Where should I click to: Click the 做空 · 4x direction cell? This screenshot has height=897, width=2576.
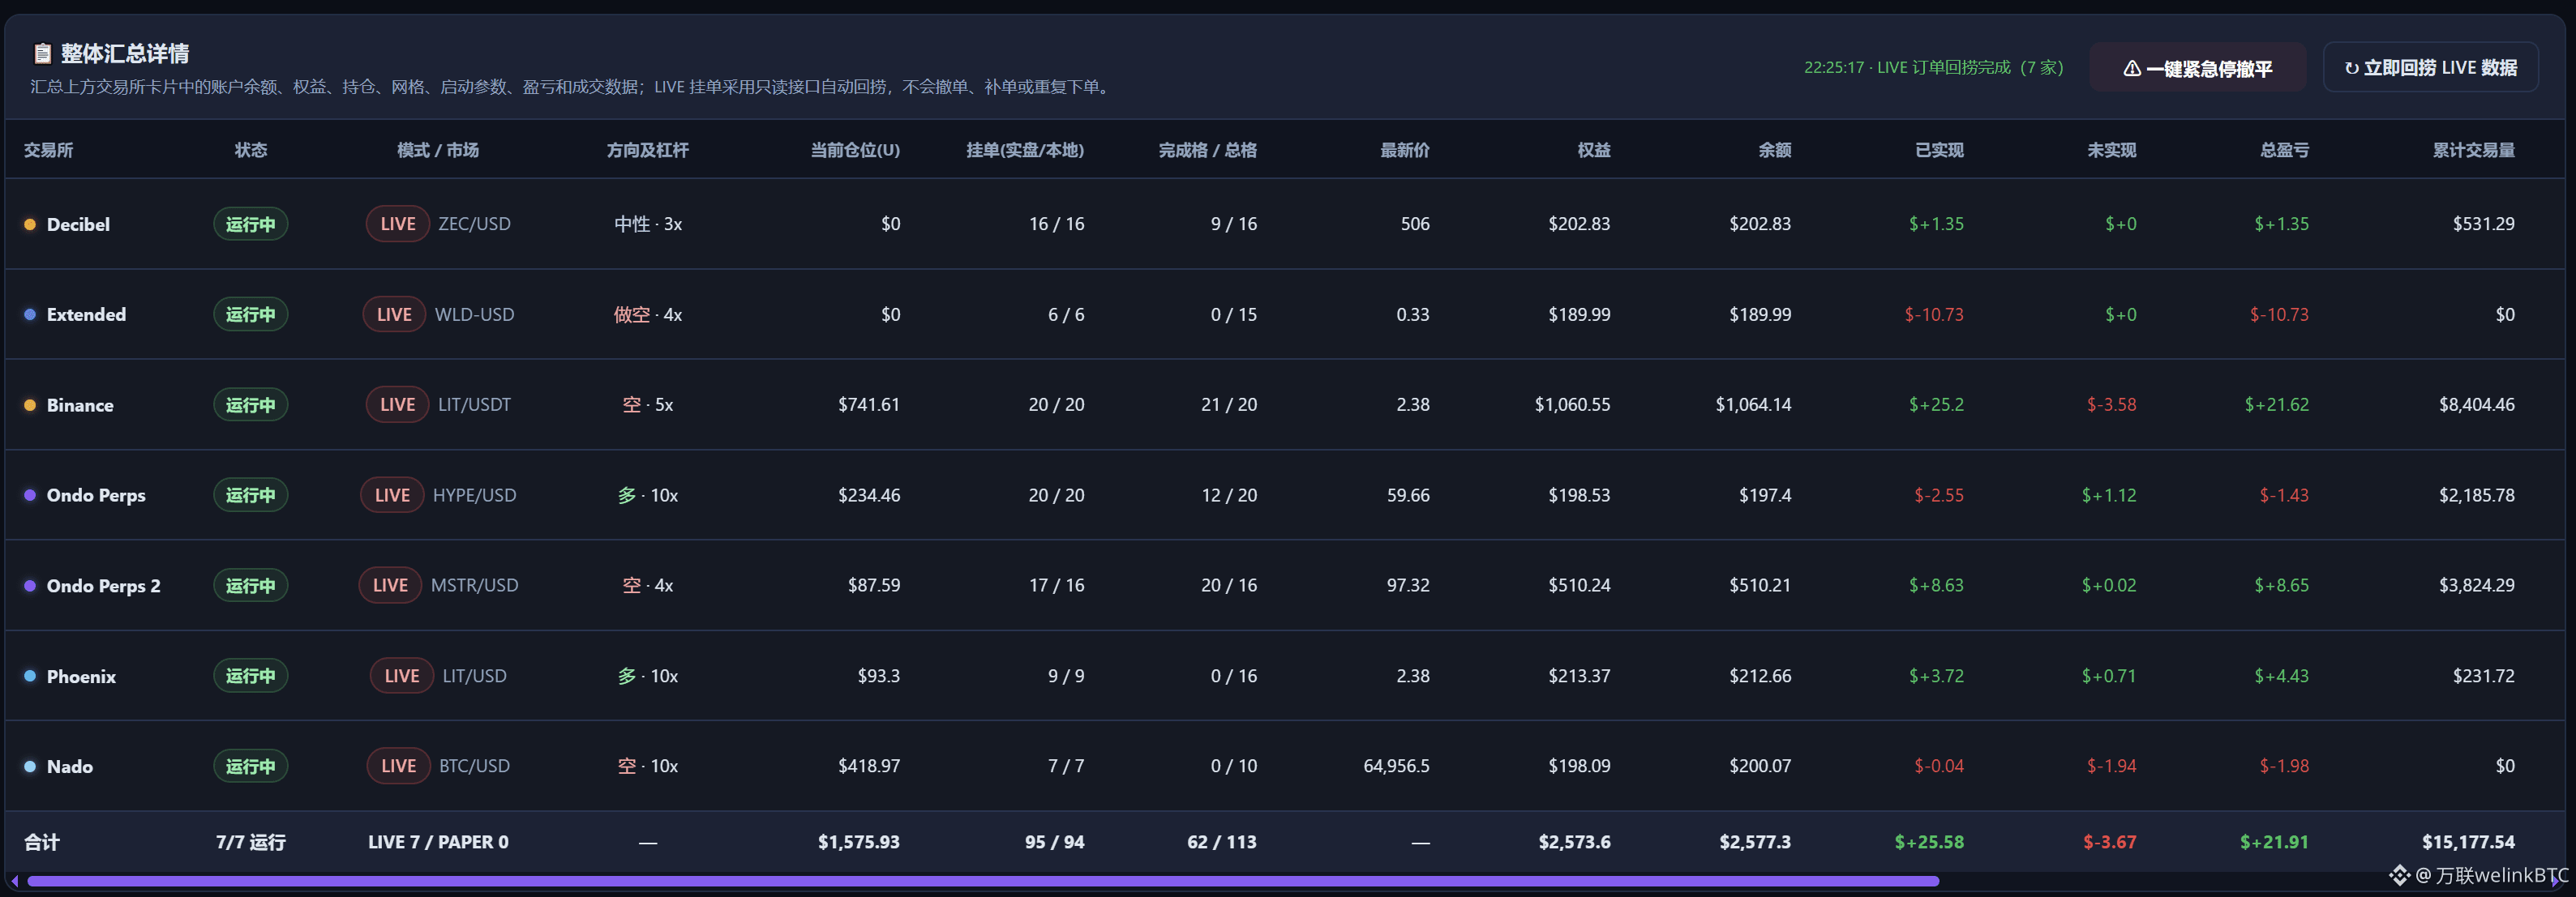pyautogui.click(x=648, y=314)
